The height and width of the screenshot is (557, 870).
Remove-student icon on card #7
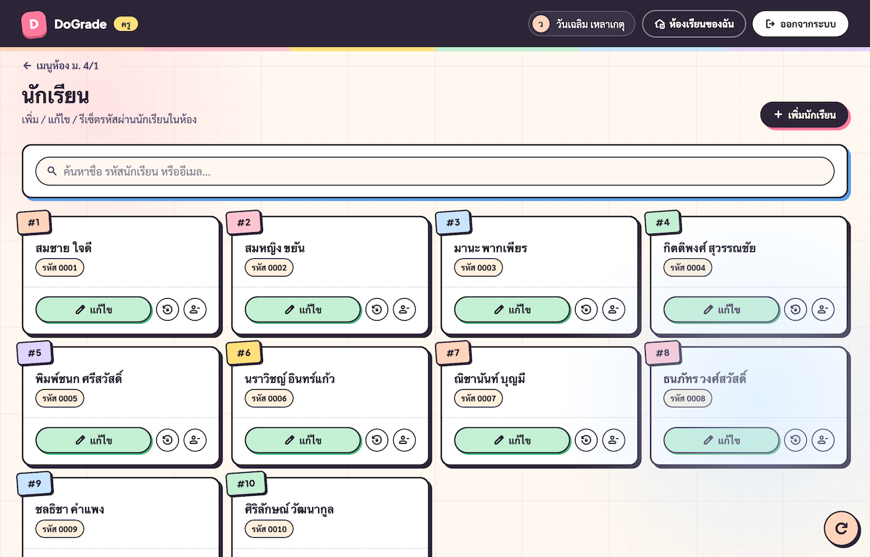click(x=614, y=440)
